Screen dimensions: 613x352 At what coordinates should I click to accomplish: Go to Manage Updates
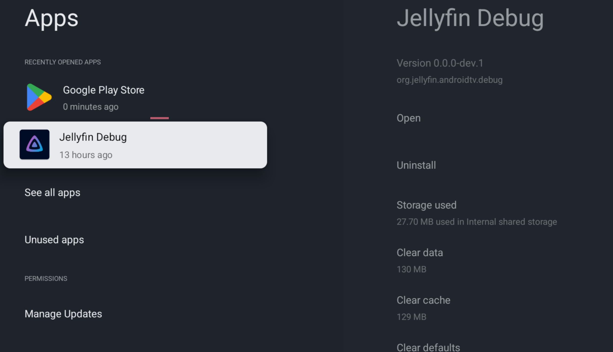tap(63, 314)
